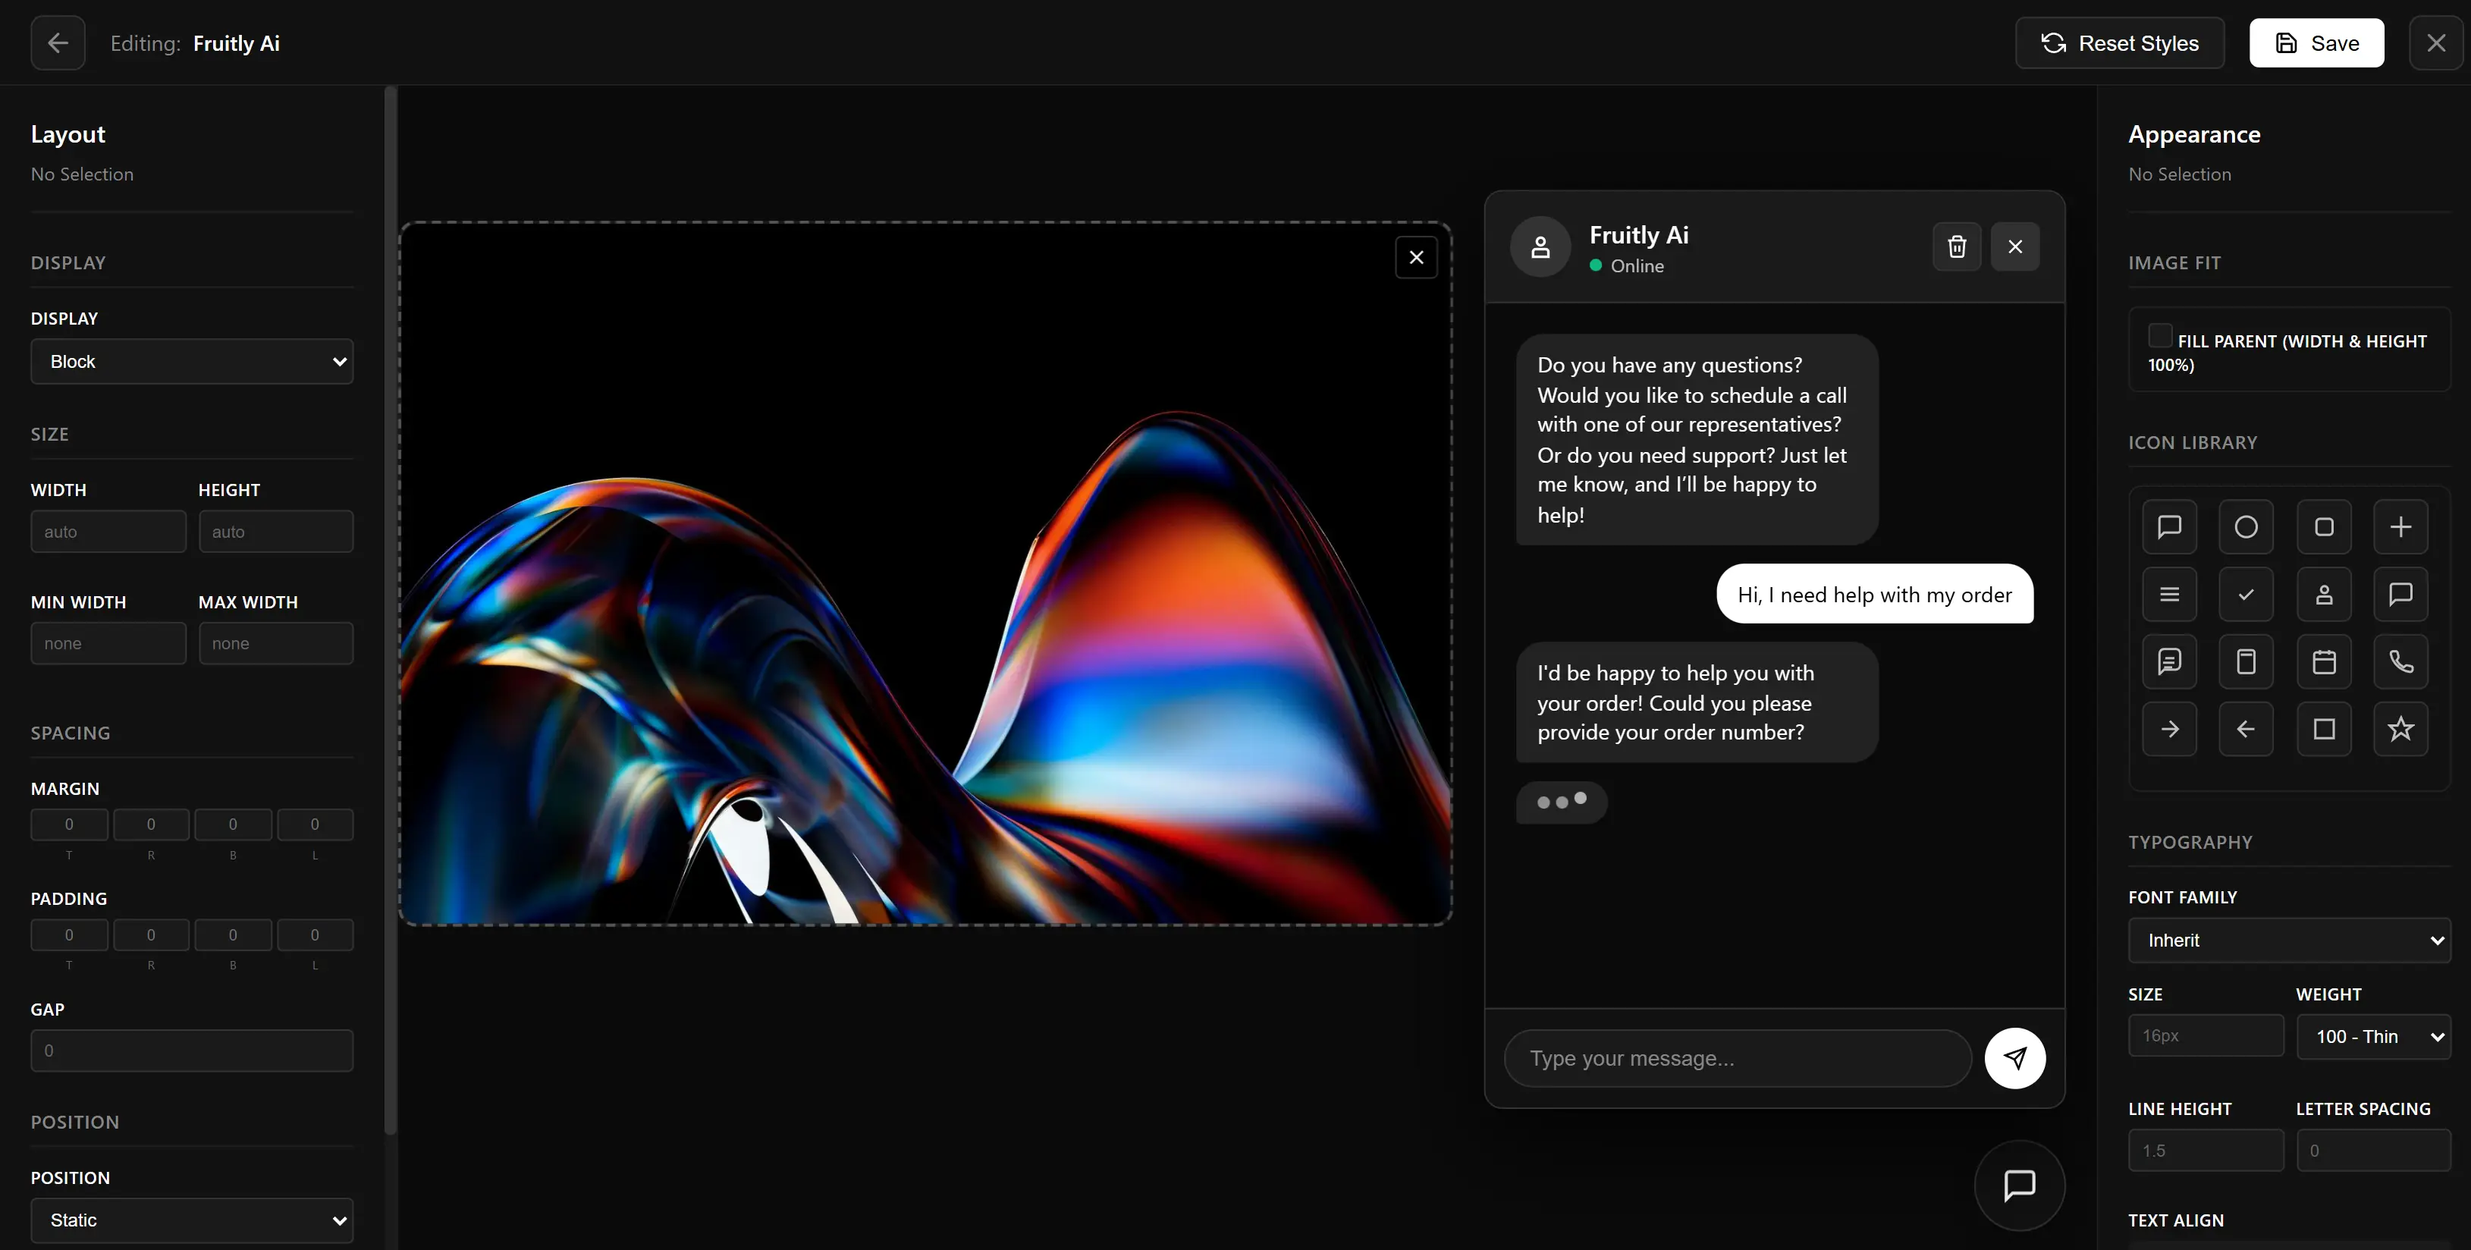Image resolution: width=2471 pixels, height=1250 pixels.
Task: Open the Position dropdown set to Static
Action: [191, 1220]
